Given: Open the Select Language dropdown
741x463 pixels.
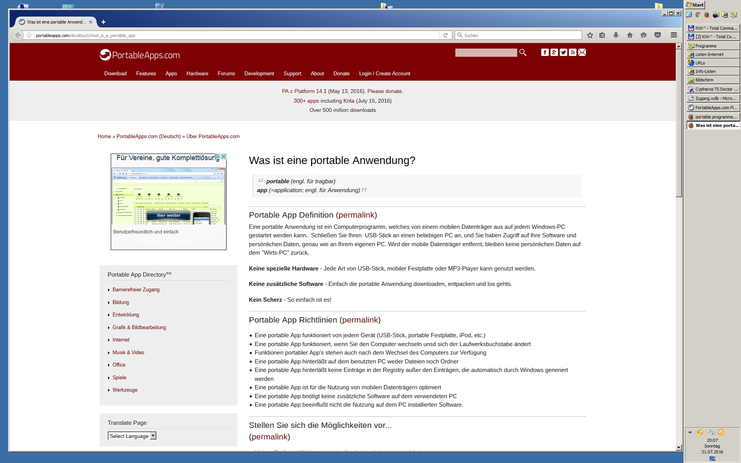Looking at the screenshot, I should coord(132,436).
